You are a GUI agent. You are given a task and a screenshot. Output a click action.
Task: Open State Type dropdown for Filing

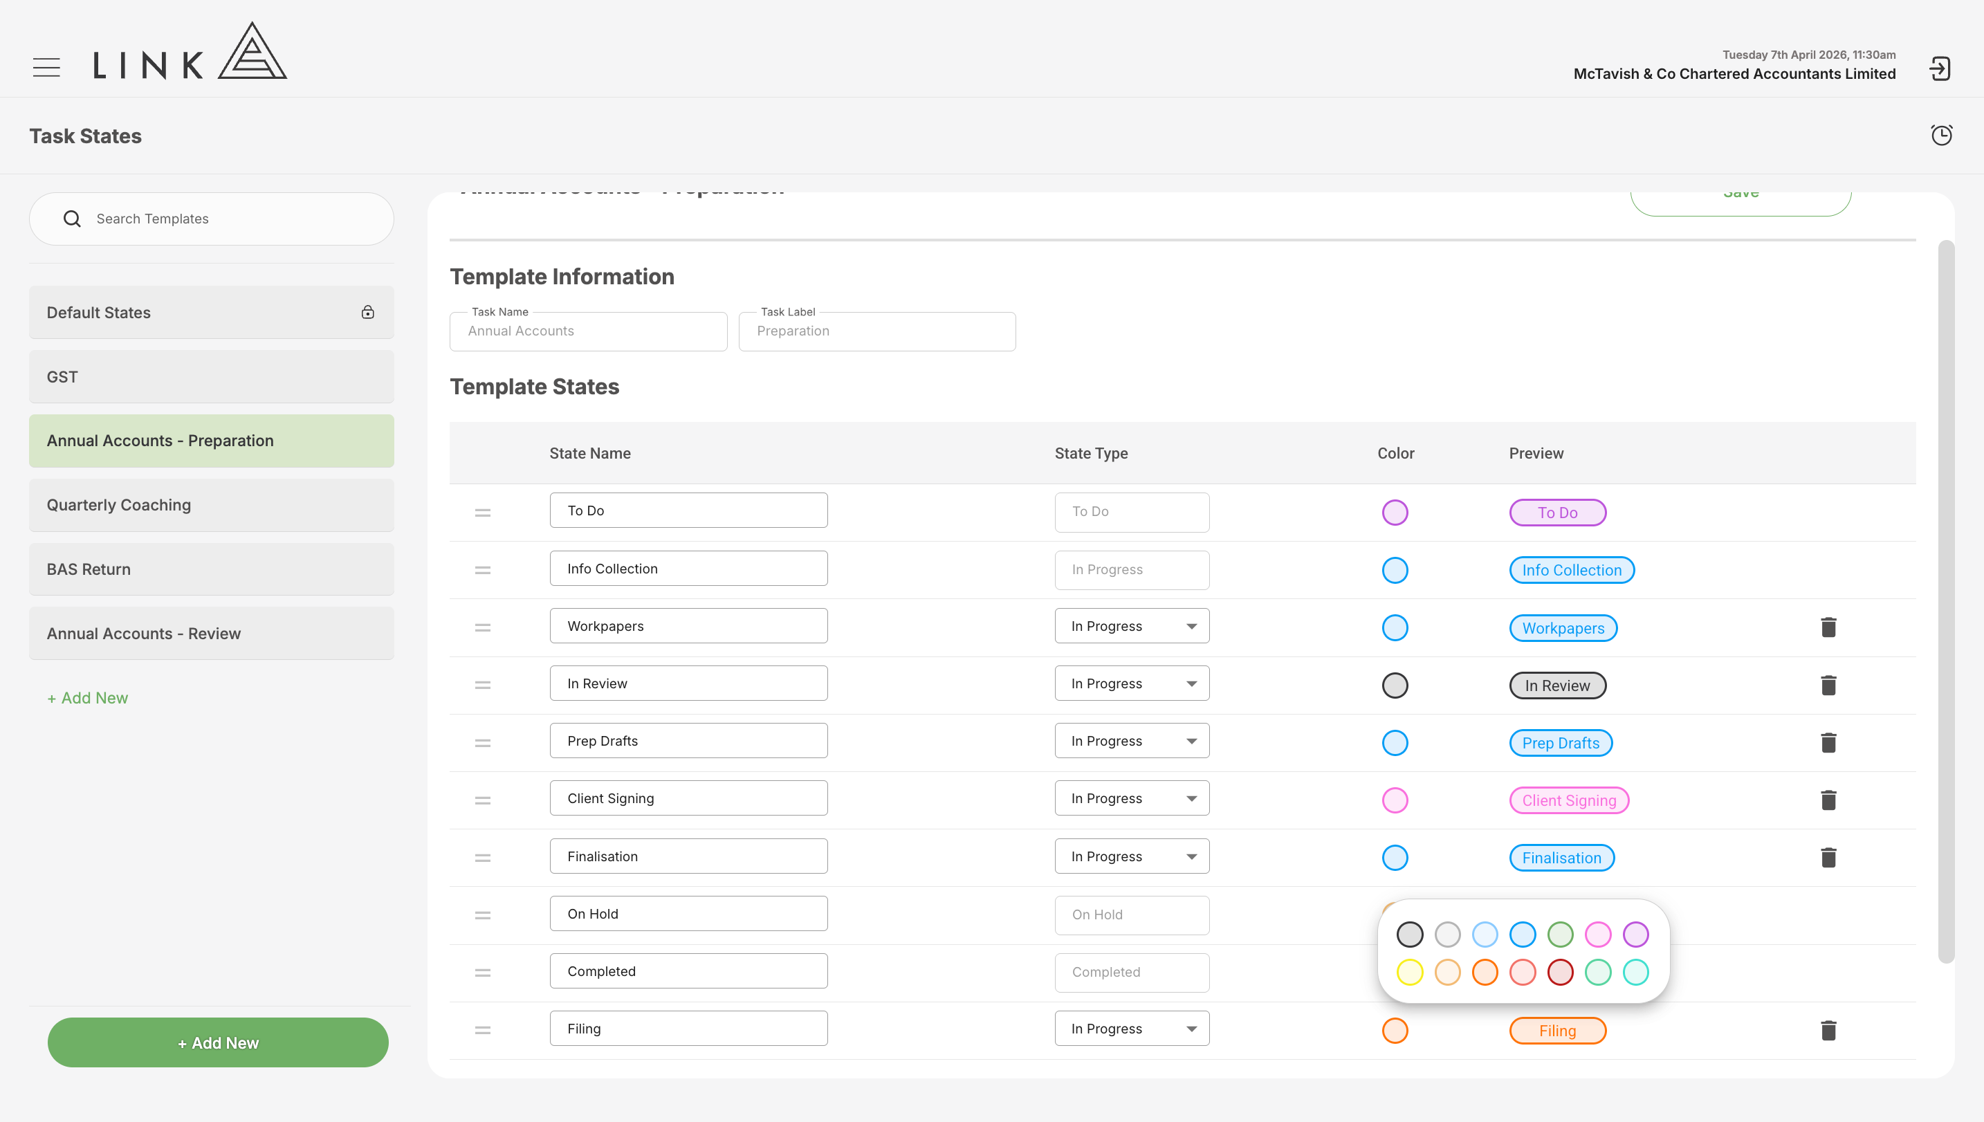[1132, 1029]
